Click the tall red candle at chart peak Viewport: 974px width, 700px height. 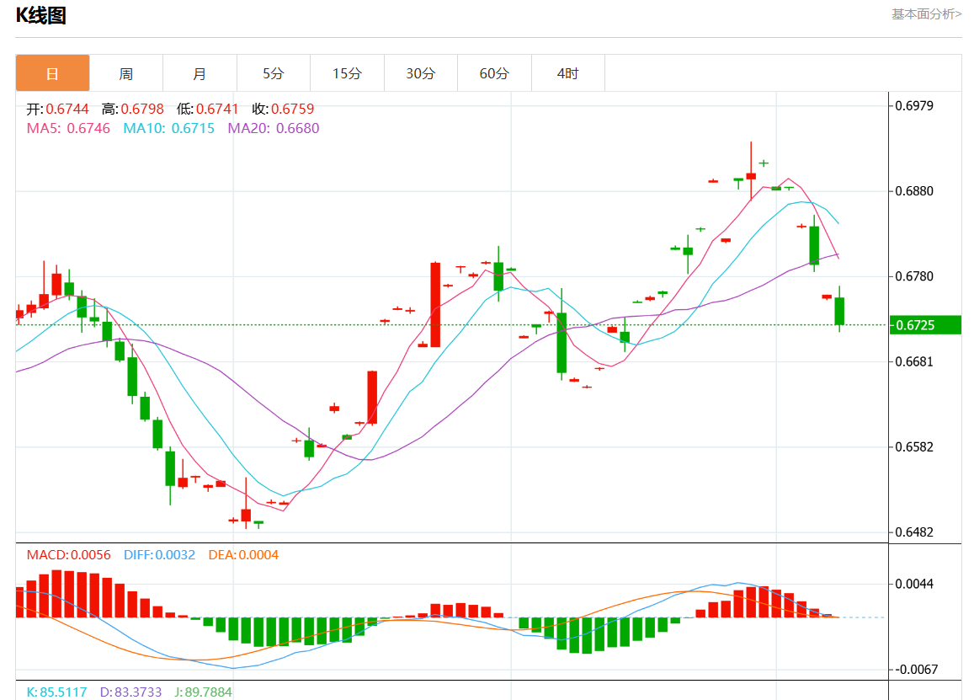coord(751,176)
